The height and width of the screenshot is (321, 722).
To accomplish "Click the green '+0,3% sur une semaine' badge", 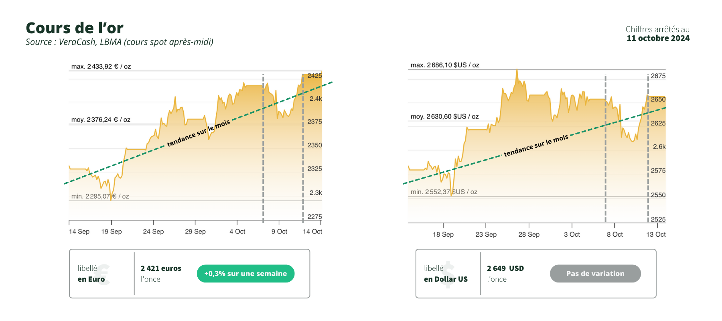I will coord(245,274).
